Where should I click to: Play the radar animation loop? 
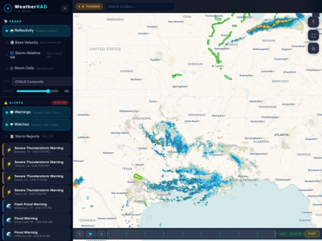[91, 234]
